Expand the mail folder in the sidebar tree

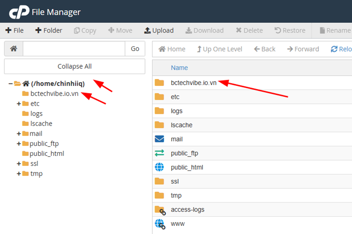click(x=19, y=133)
